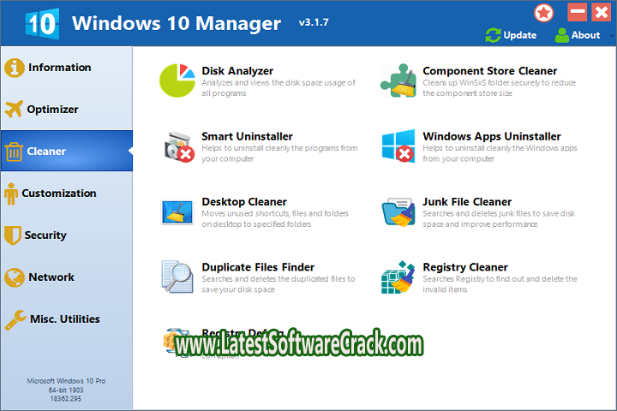617x411 pixels.
Task: Open the Duplicate Files Finder title
Action: pos(258,267)
